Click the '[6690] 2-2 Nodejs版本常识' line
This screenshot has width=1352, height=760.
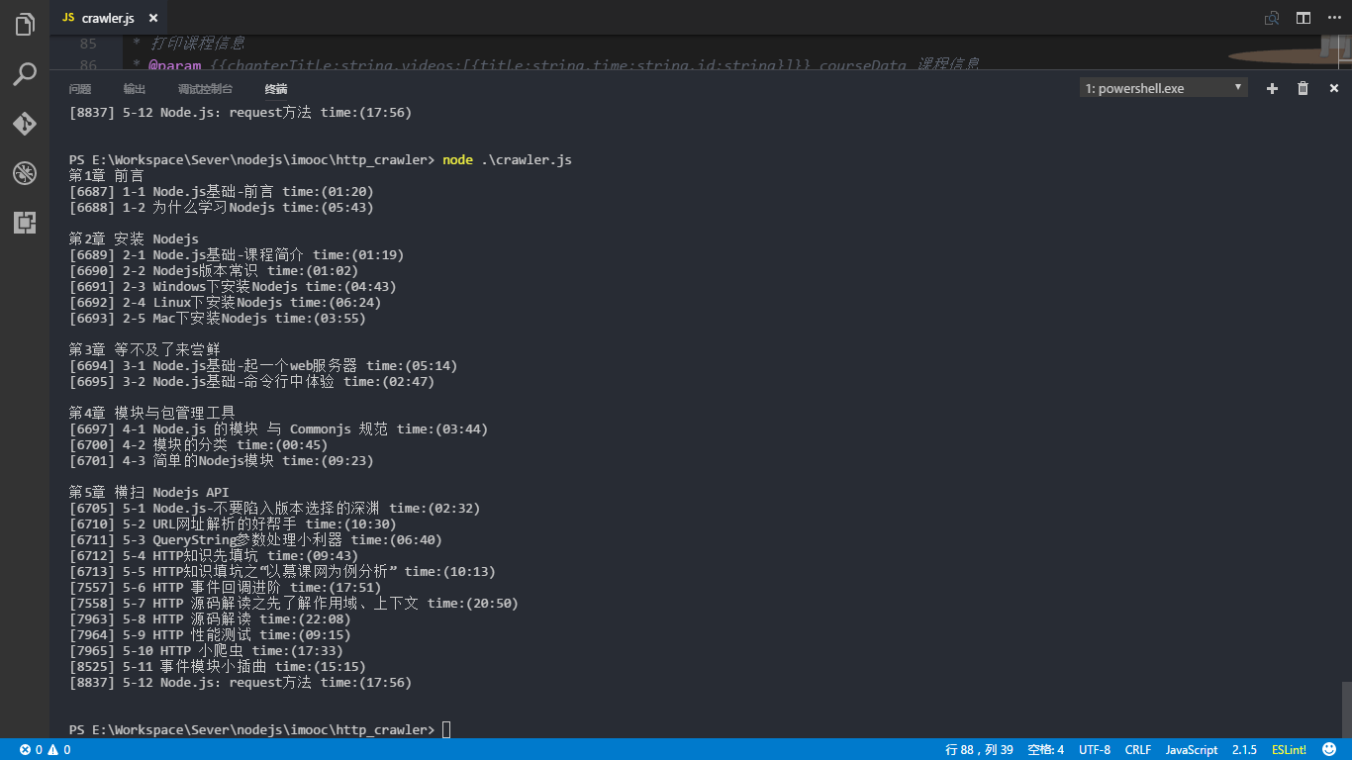pos(214,271)
